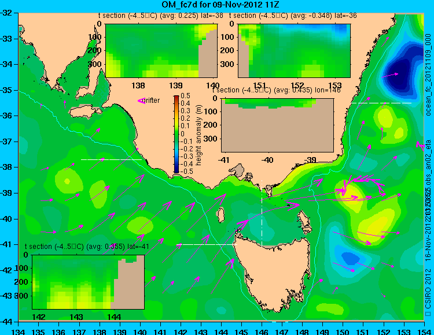Click the 'CSIRO 2012' vertical copyright text
This screenshot has width=434, height=335.
click(428, 290)
